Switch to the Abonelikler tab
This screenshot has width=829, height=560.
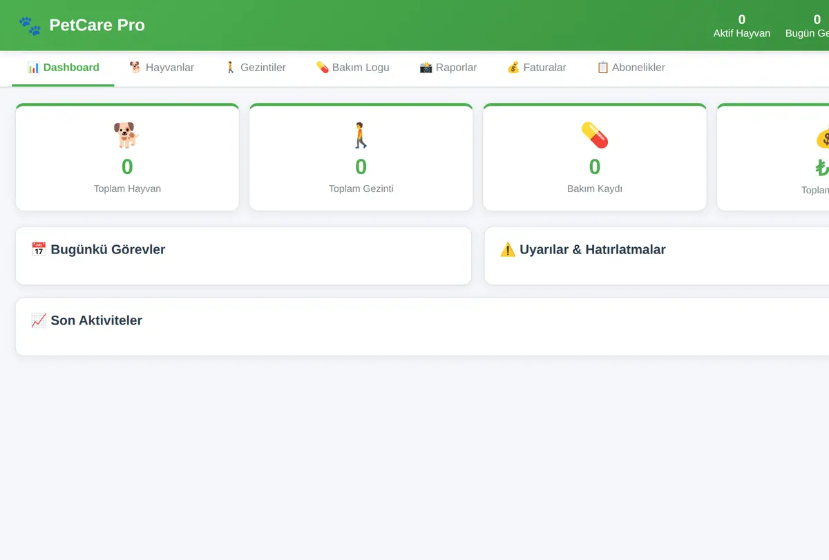point(631,68)
